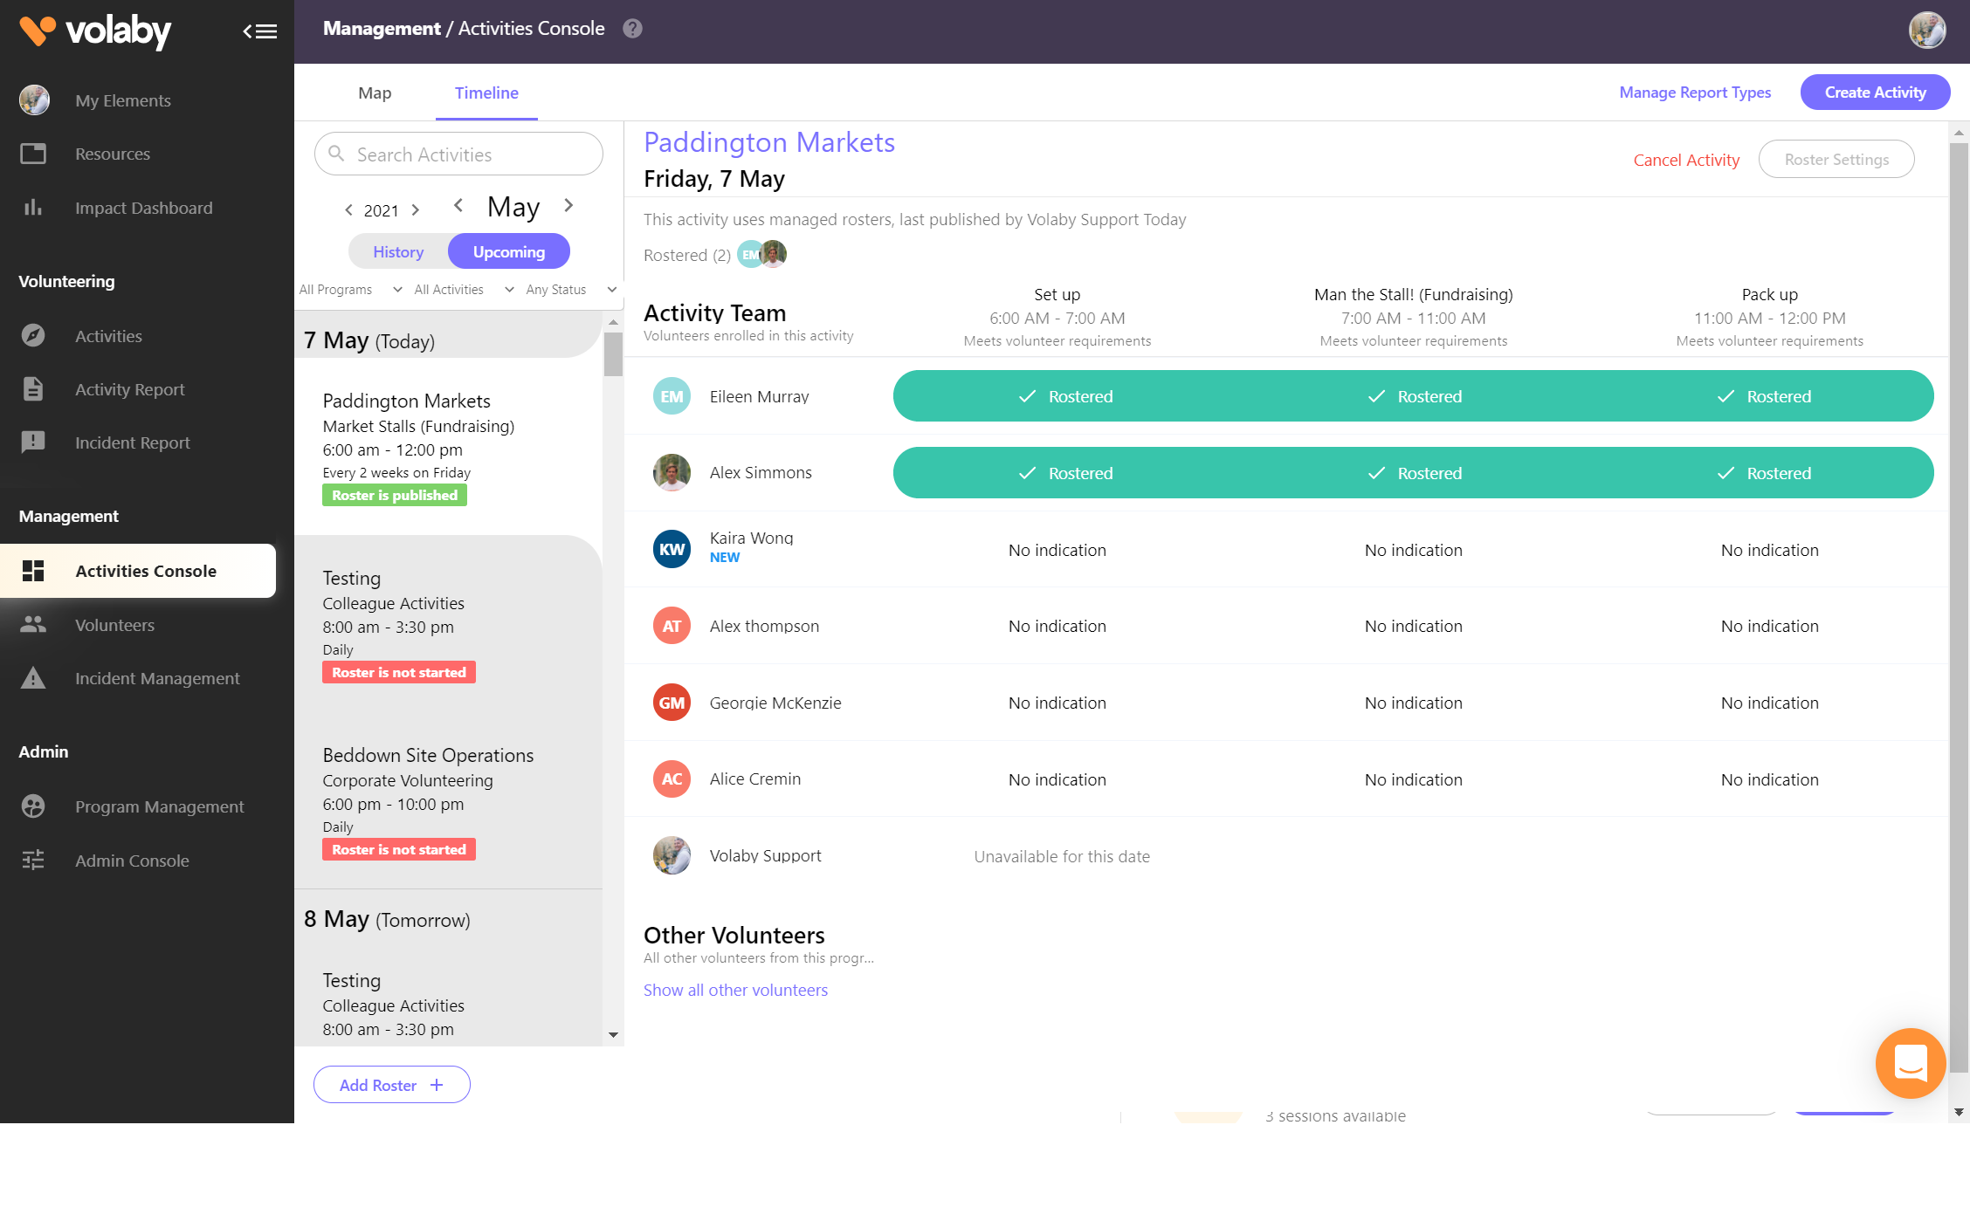1970x1221 pixels.
Task: Toggle the Upcoming activities filter
Action: click(509, 251)
